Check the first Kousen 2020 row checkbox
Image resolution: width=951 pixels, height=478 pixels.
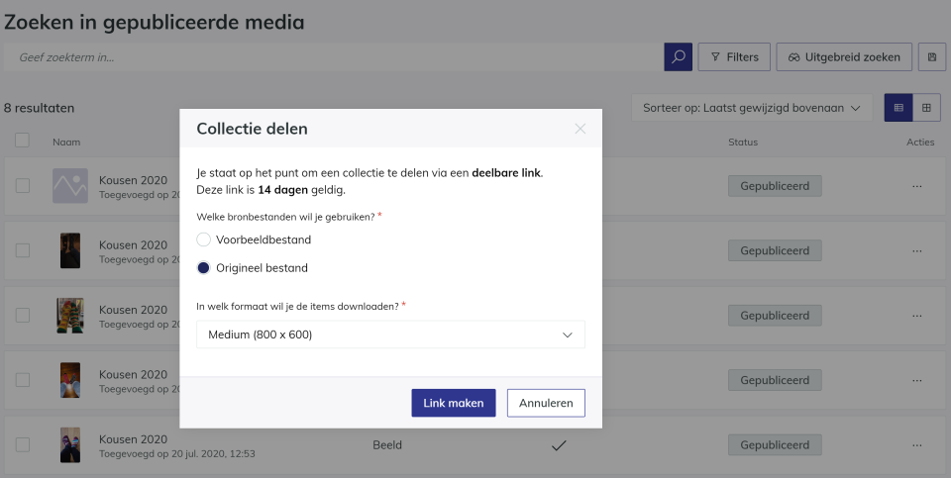23,186
